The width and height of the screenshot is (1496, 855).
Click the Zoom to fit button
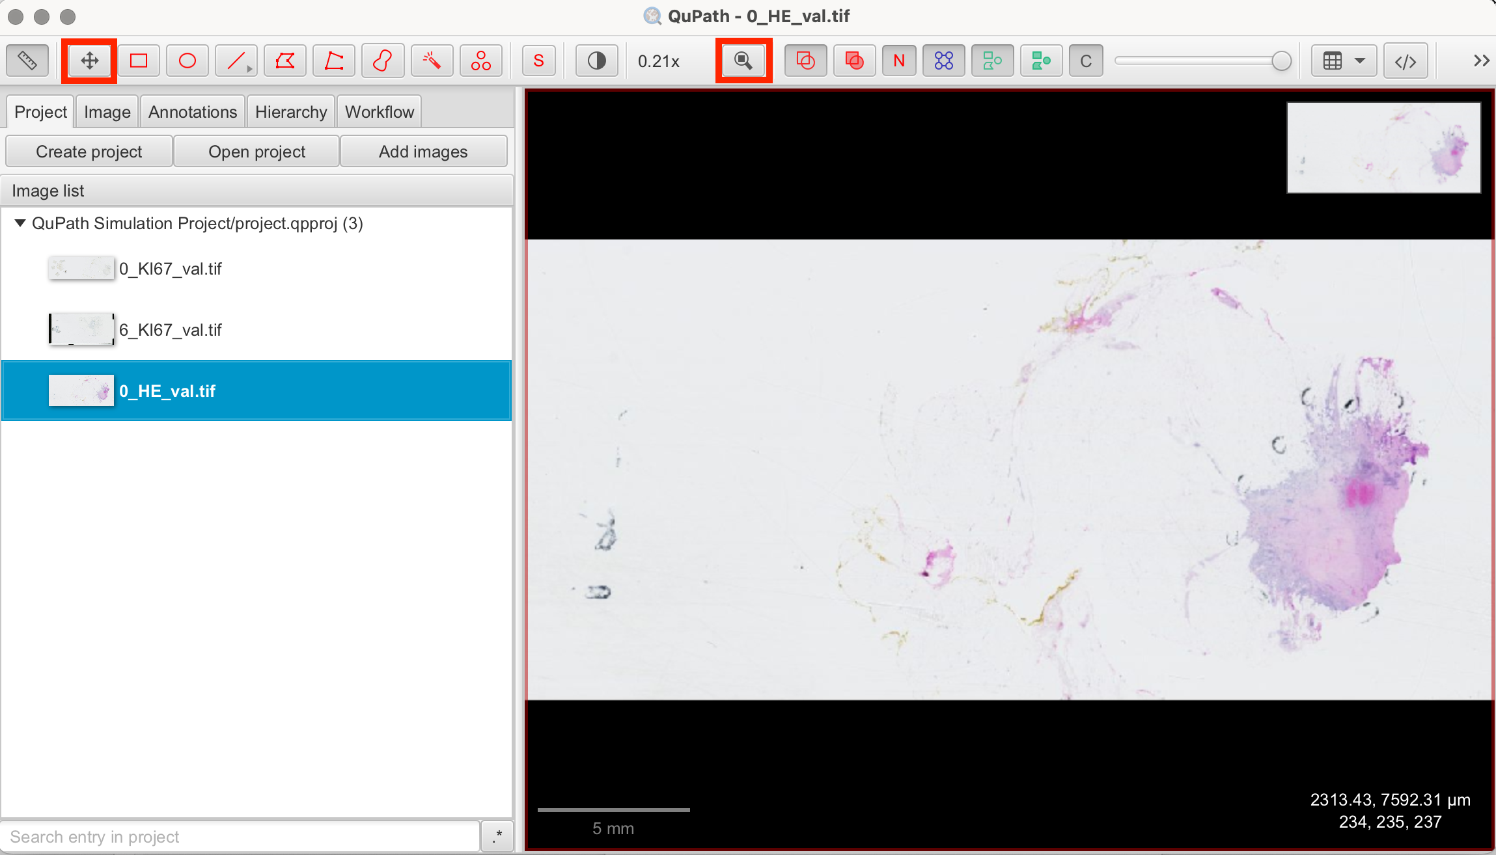tap(743, 61)
